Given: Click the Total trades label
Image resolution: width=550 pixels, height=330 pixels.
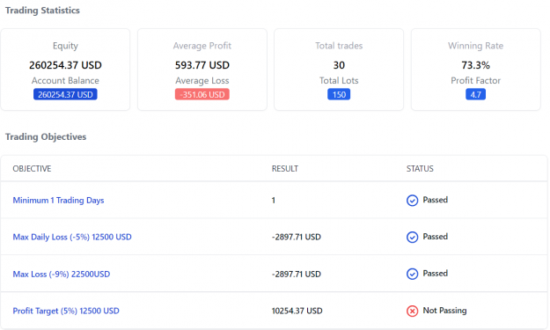Looking at the screenshot, I should (x=339, y=46).
